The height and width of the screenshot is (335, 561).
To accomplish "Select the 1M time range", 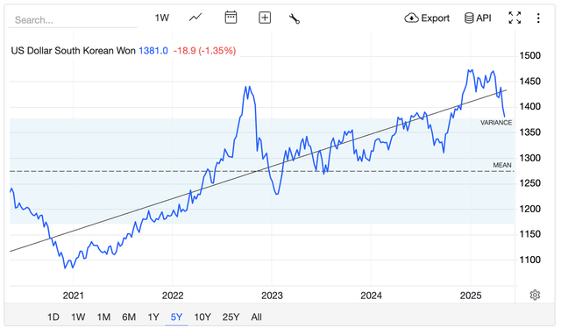I will tap(103, 317).
